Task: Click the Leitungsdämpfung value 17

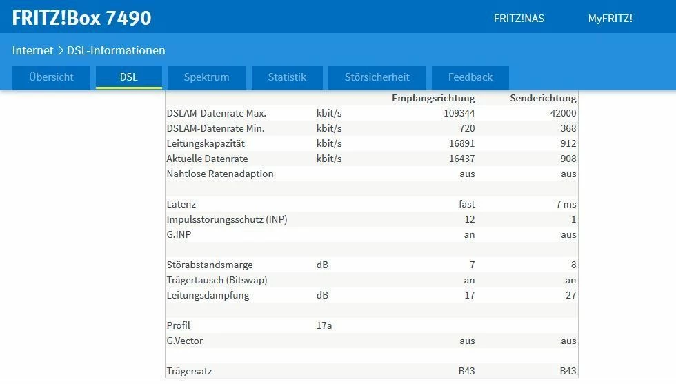Action: pos(470,295)
